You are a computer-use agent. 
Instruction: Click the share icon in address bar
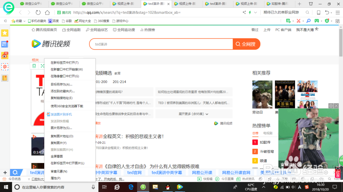(x=244, y=12)
